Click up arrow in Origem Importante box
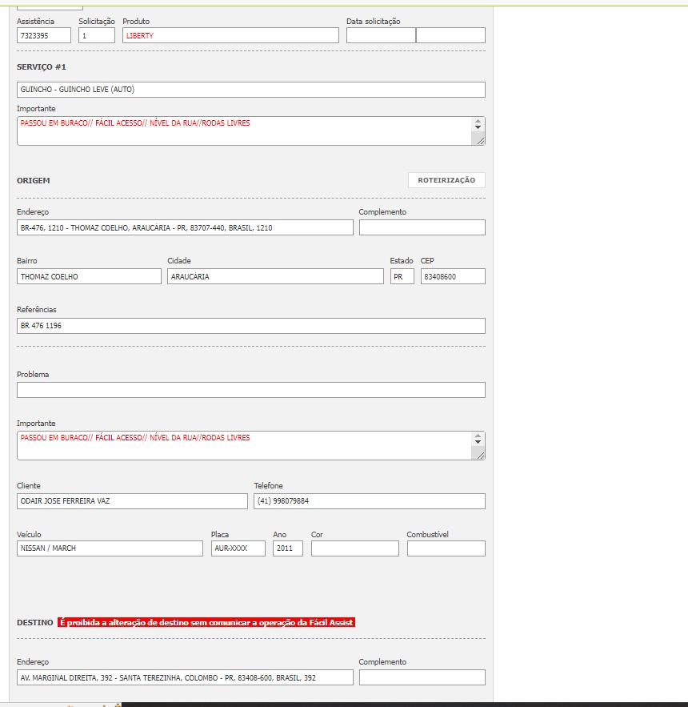688x707 pixels. tap(478, 436)
